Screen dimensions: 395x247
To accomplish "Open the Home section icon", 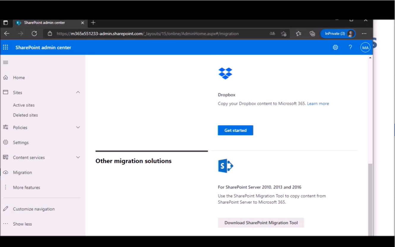I will click(x=5, y=77).
